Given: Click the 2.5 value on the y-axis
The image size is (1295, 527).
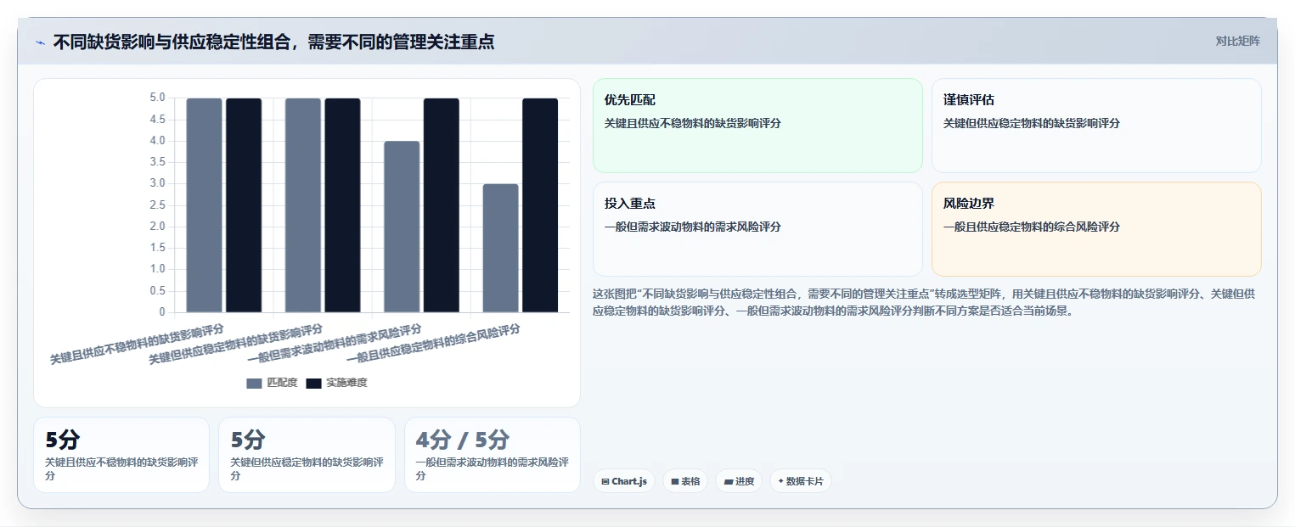Looking at the screenshot, I should coord(158,205).
